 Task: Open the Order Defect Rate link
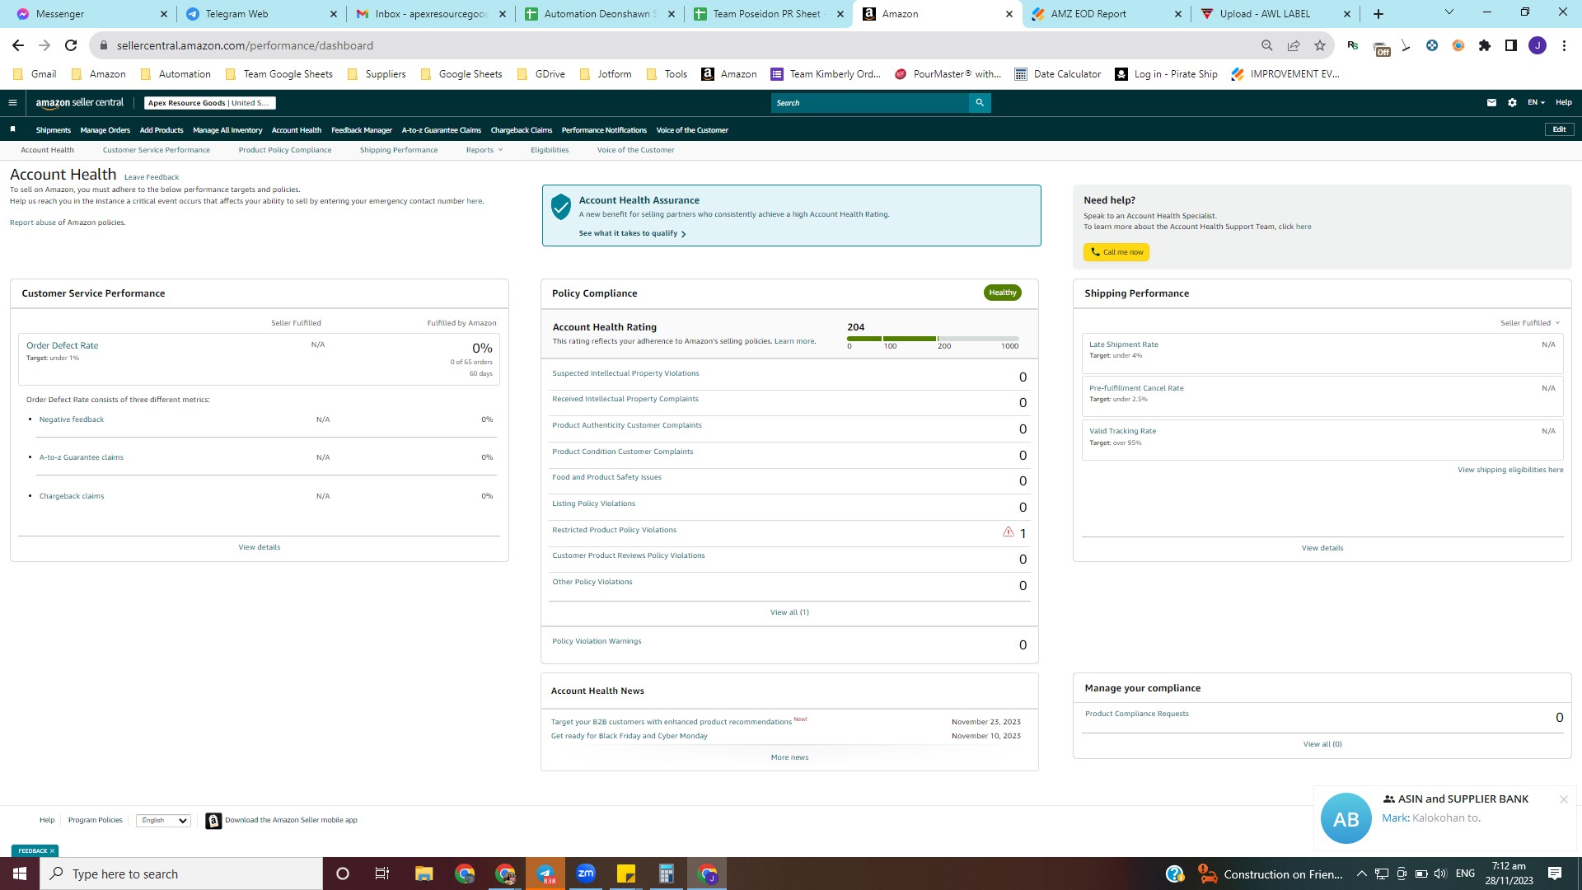(x=62, y=346)
